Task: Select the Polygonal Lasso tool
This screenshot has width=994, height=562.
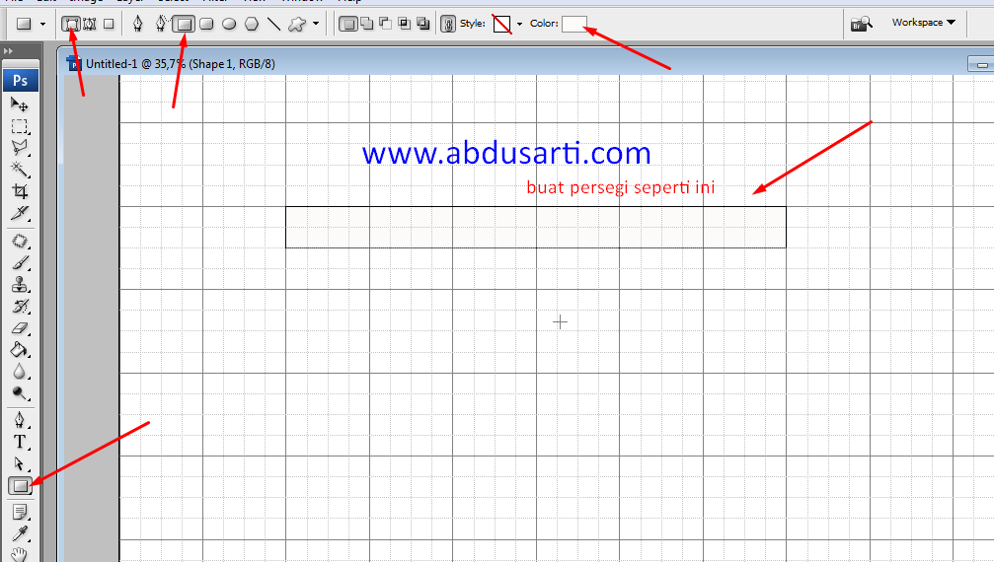Action: click(x=20, y=148)
